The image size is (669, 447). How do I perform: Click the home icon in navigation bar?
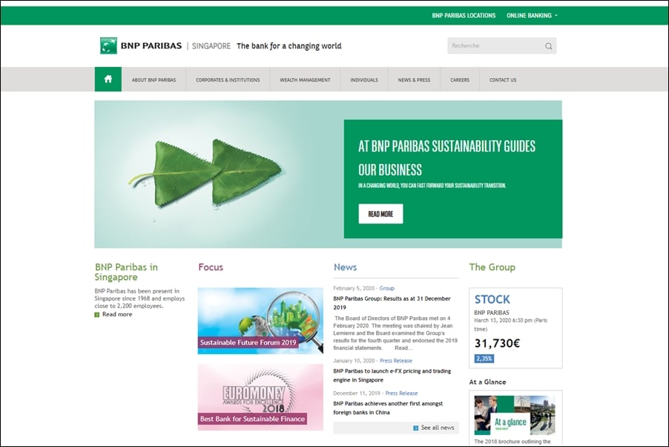point(108,79)
